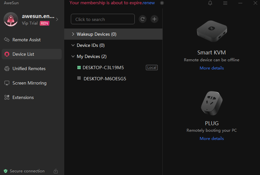Click the Local tag on DESKTOP-C3L19M5
This screenshot has height=175, width=260.
152,68
